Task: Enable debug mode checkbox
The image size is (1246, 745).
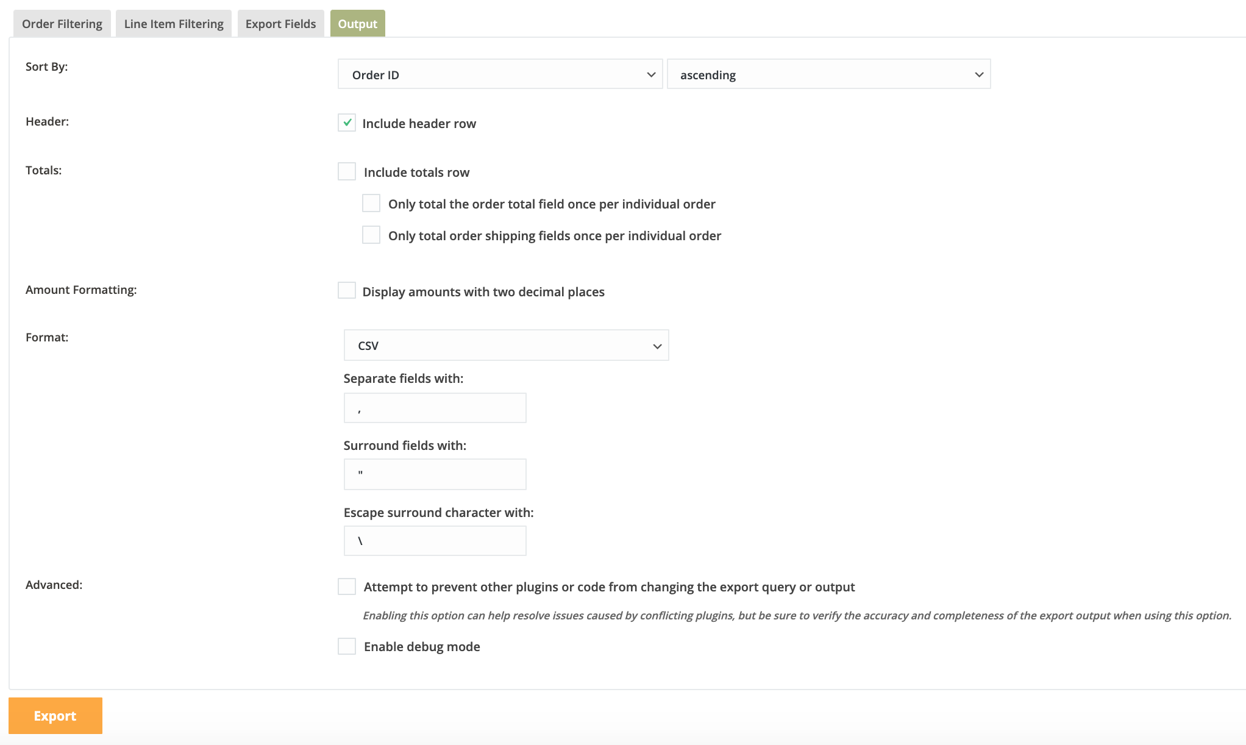Action: [347, 646]
